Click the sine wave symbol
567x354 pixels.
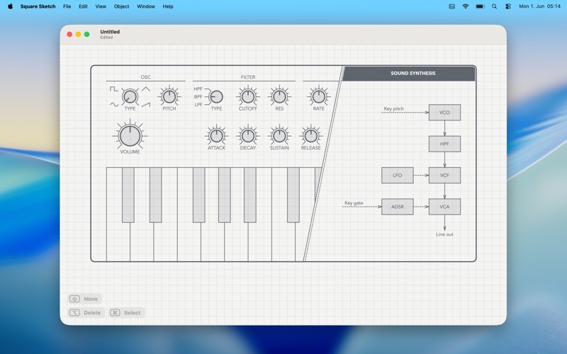pyautogui.click(x=114, y=105)
